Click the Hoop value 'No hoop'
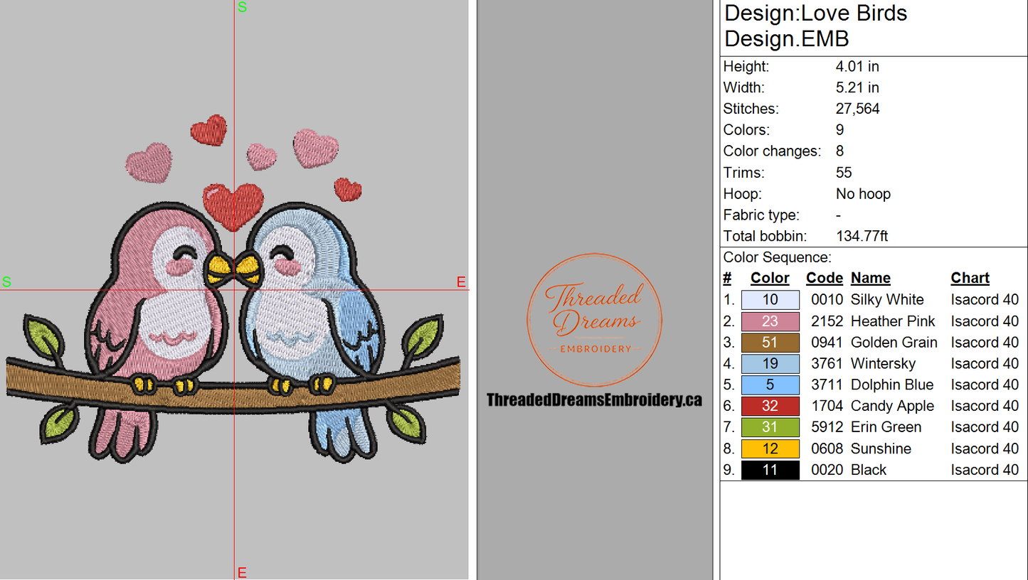1028x580 pixels. click(x=863, y=194)
